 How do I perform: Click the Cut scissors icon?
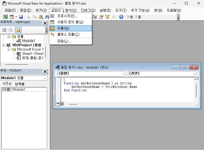[x=28, y=17]
